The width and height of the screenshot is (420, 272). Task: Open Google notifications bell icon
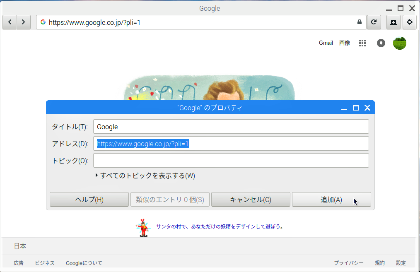pyautogui.click(x=381, y=43)
